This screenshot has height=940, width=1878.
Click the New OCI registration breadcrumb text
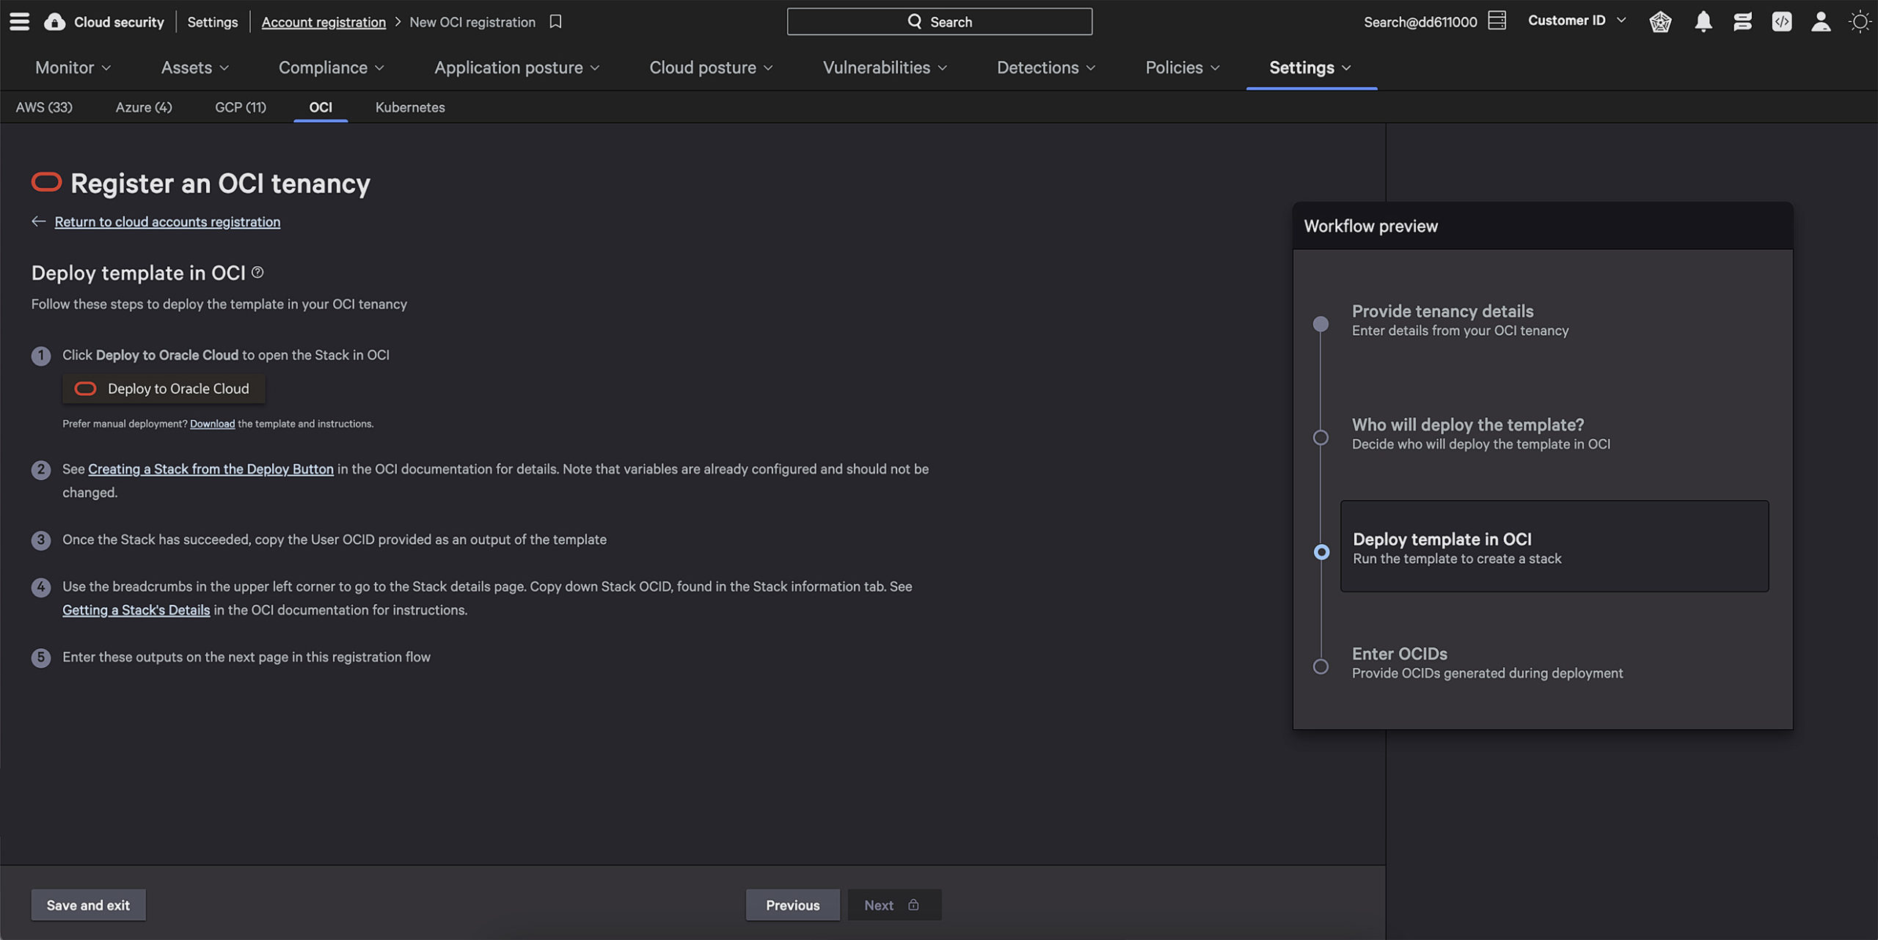(x=472, y=22)
